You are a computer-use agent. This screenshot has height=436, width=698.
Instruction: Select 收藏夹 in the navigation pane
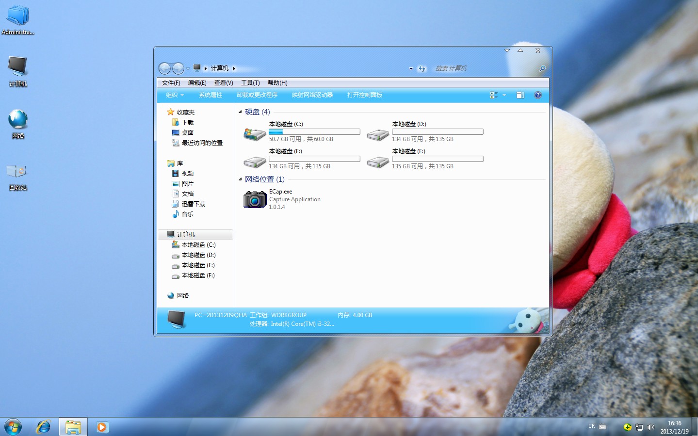click(185, 112)
